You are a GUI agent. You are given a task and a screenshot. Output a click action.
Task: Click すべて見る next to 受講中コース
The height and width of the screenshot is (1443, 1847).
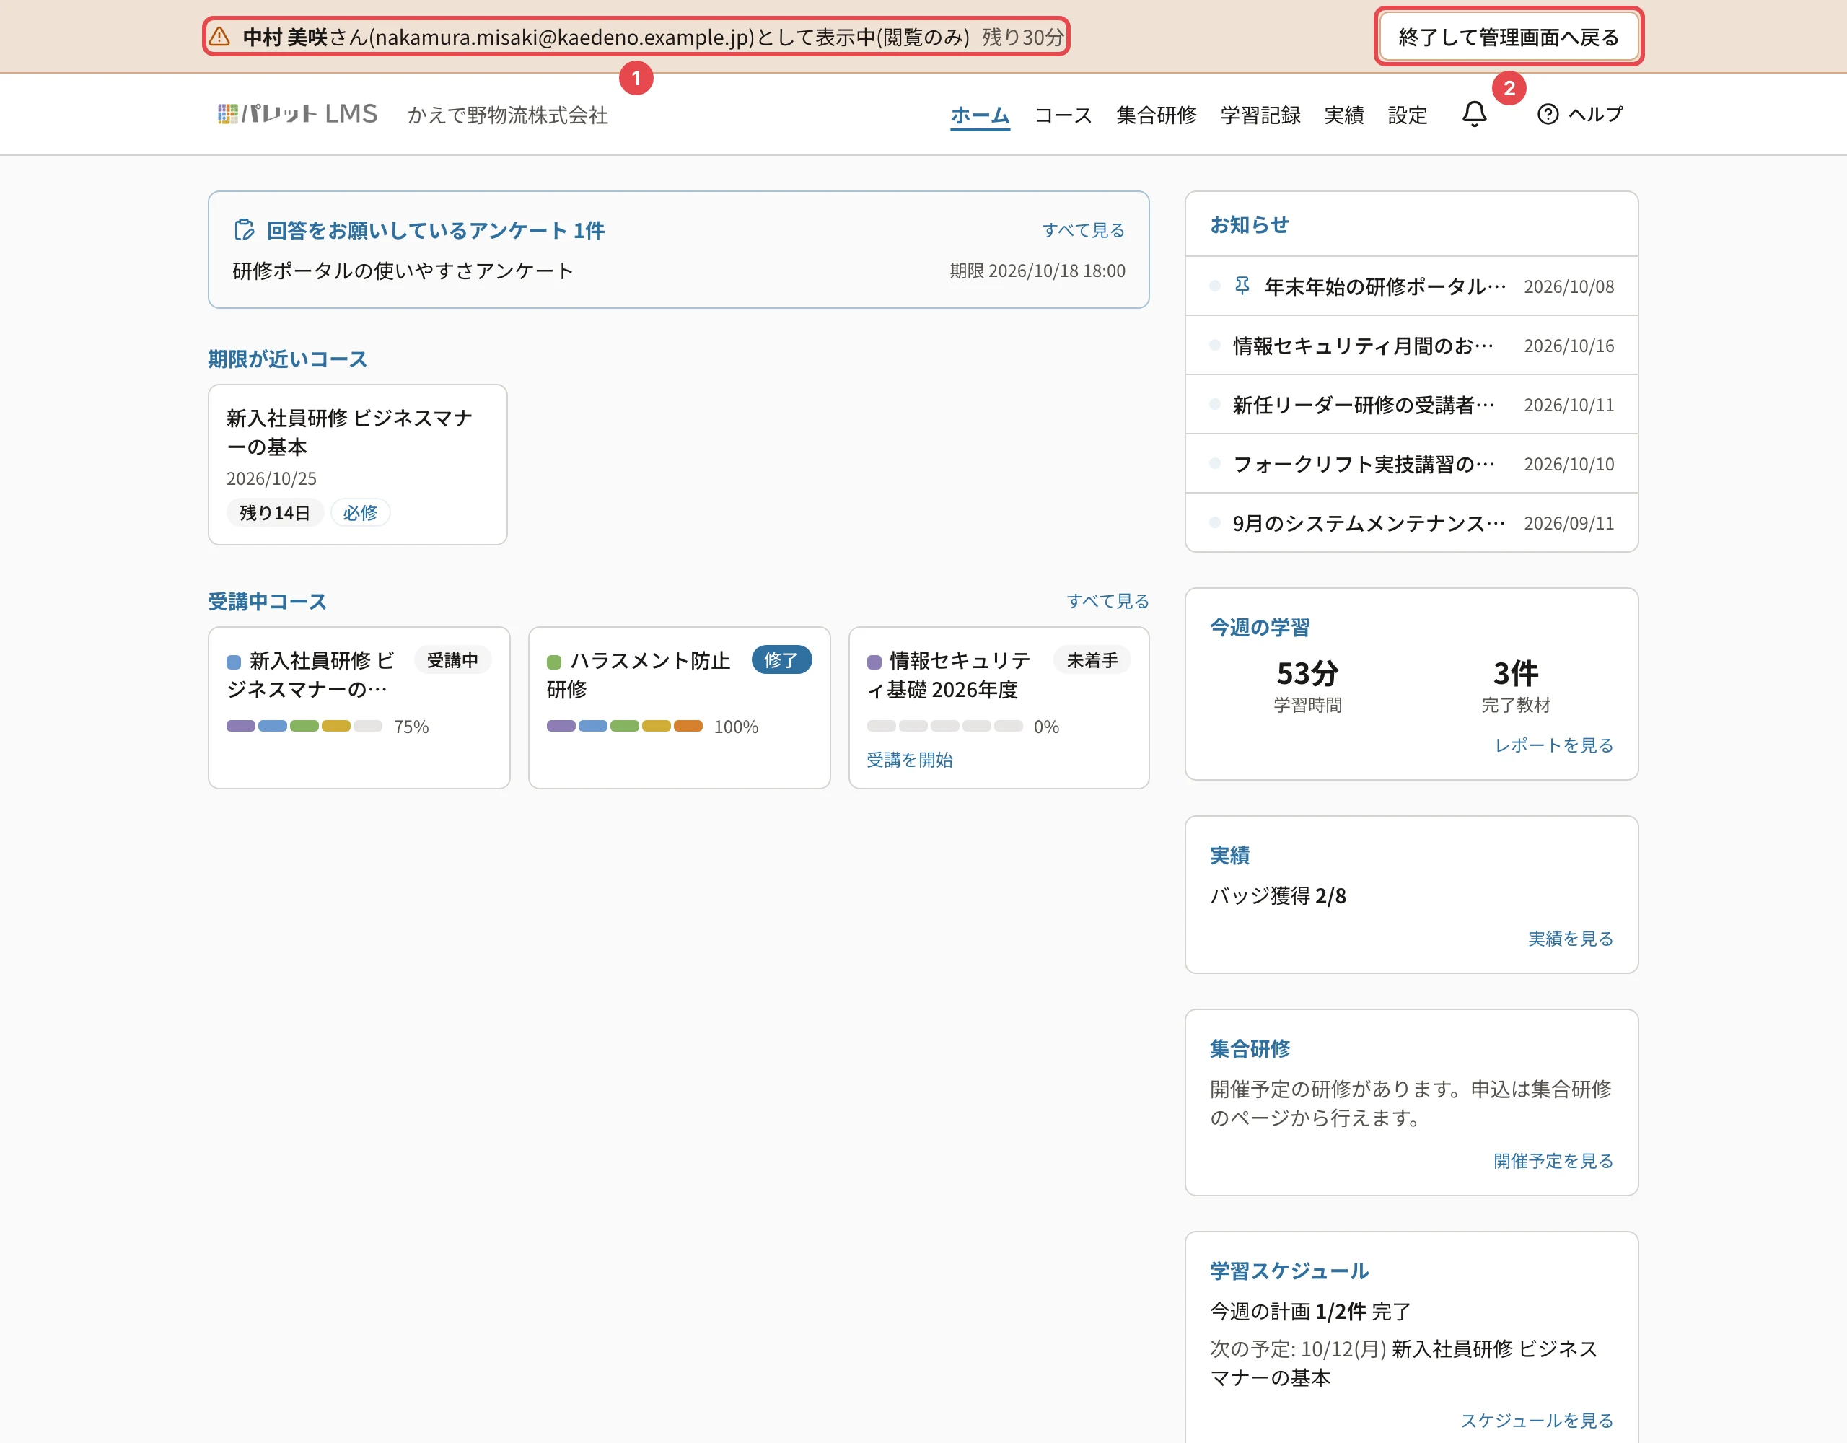coord(1108,600)
